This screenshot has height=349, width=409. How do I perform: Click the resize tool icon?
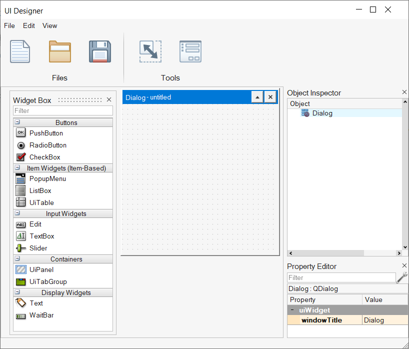click(x=150, y=51)
